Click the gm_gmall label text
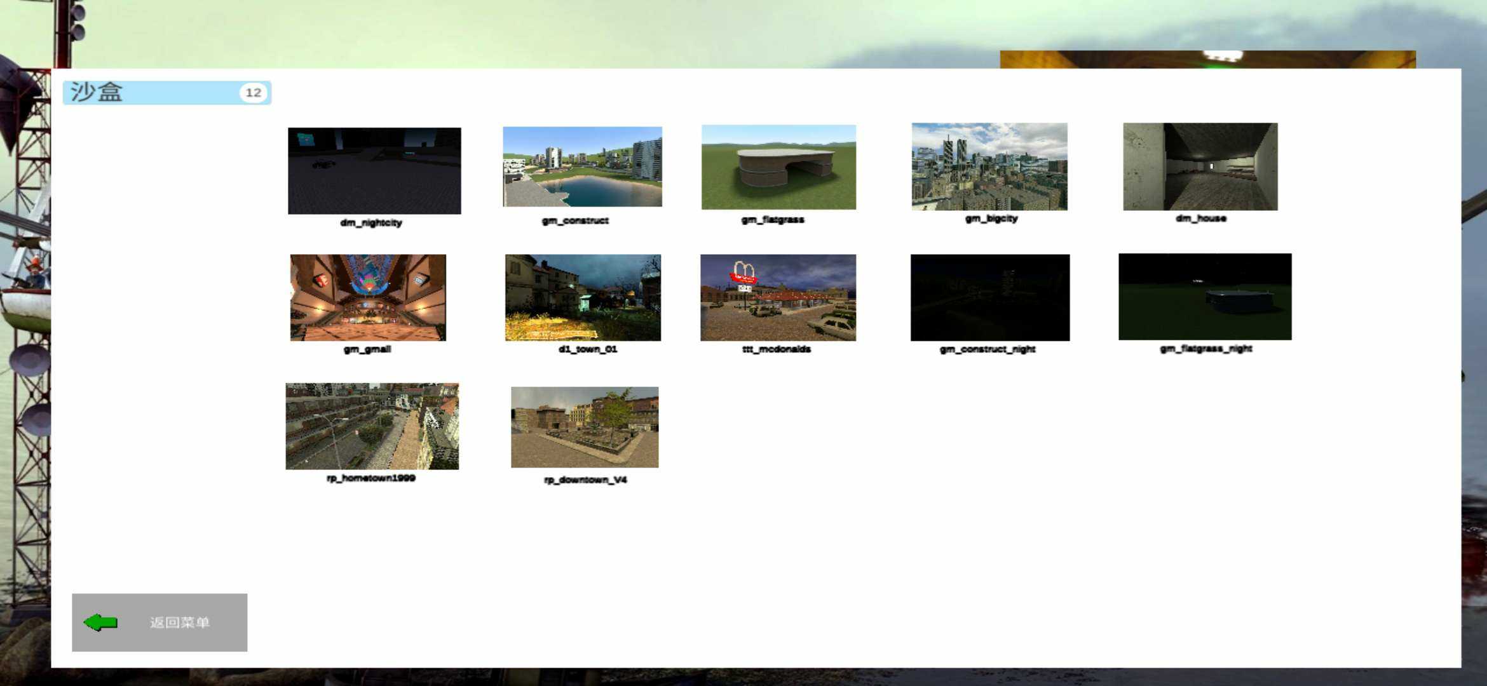 (367, 349)
